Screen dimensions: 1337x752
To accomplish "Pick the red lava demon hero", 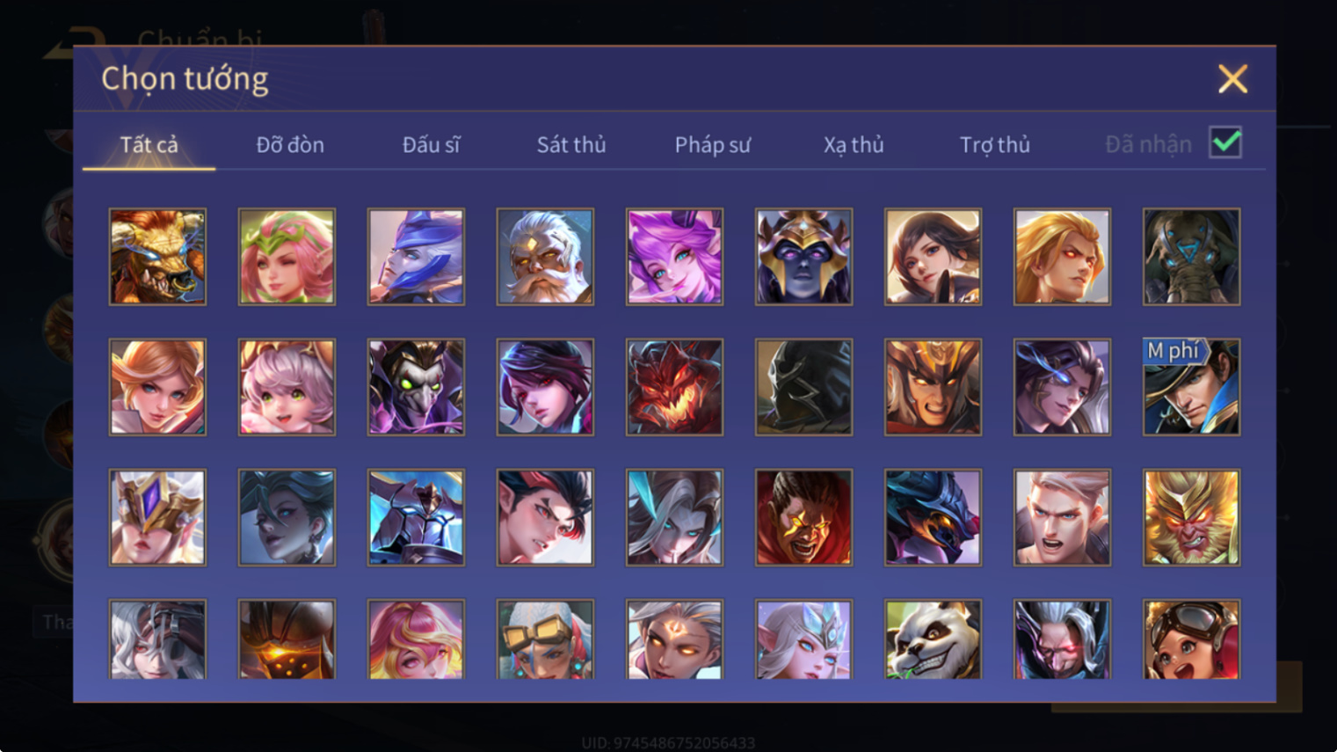I will point(674,387).
